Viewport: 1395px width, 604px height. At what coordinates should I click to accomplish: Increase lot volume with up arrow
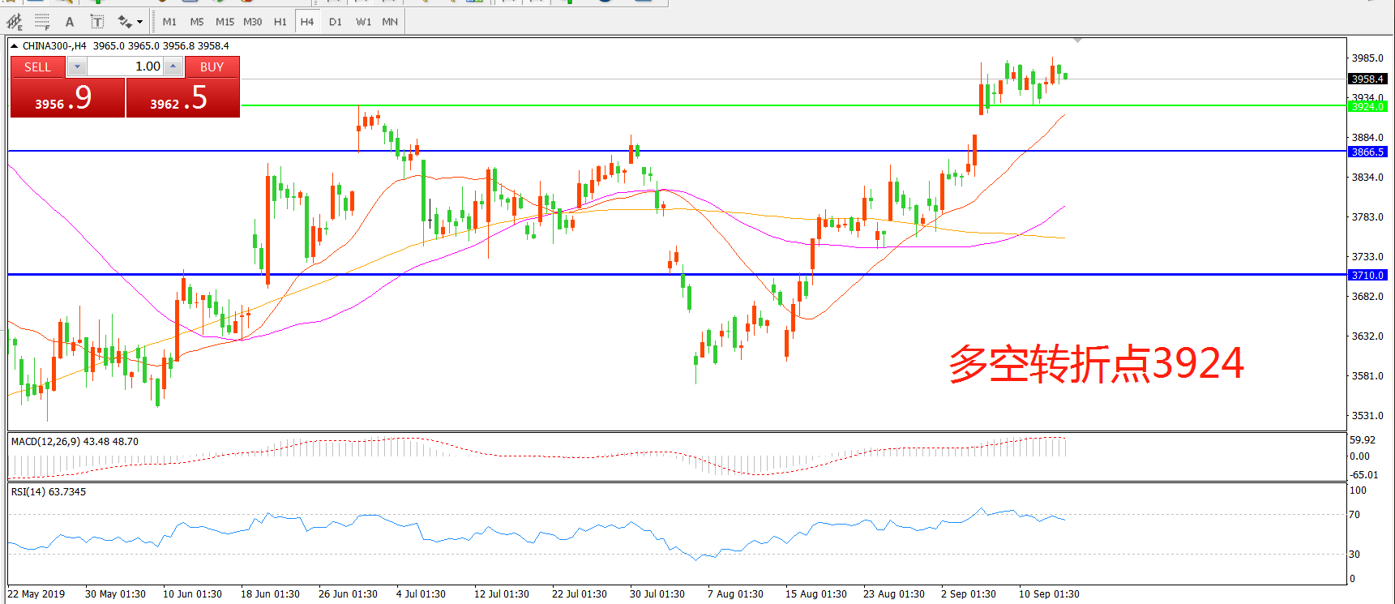click(173, 67)
